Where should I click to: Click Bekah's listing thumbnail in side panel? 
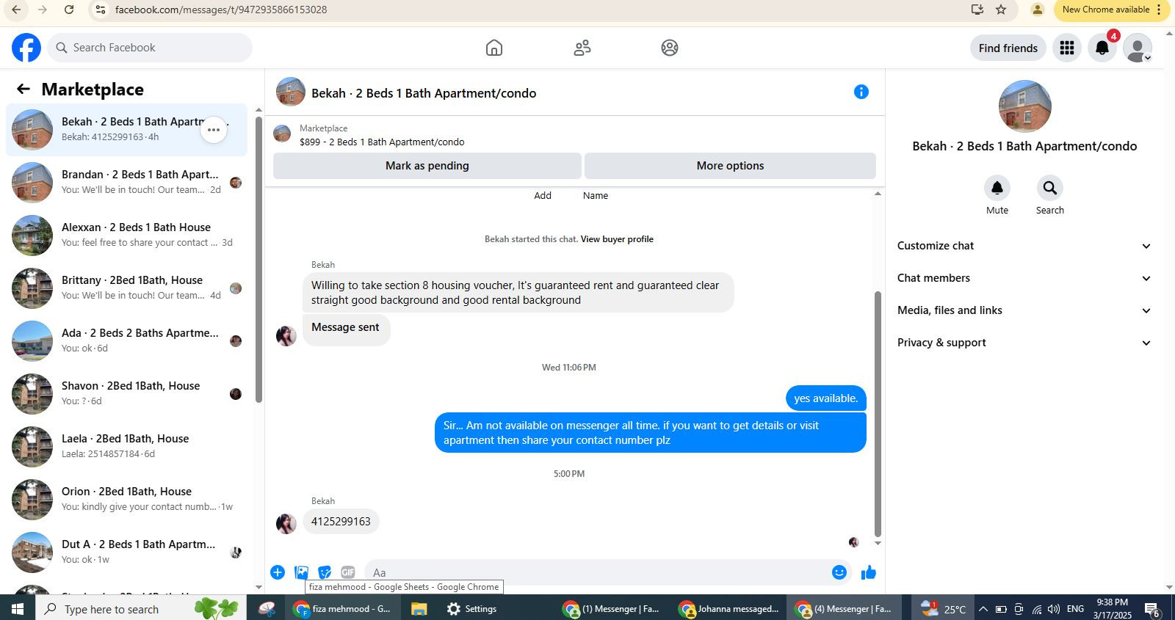tap(1025, 106)
